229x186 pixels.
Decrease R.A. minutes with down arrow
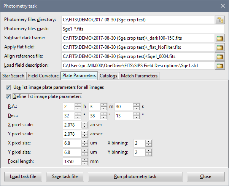104,108
